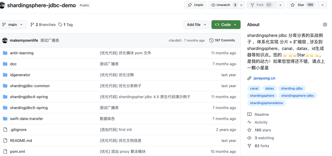The width and height of the screenshot is (332, 156).
Task: Expand the fork options dropdown arrow
Action: click(x=280, y=5)
